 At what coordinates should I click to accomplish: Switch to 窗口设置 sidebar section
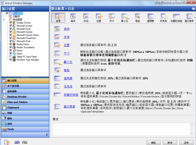[x=25, y=81]
